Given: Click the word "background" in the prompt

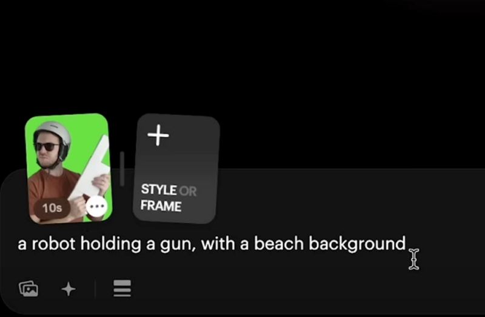Looking at the screenshot, I should point(357,245).
